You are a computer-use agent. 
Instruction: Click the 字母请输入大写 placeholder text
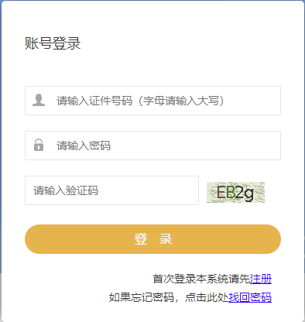[x=181, y=101]
